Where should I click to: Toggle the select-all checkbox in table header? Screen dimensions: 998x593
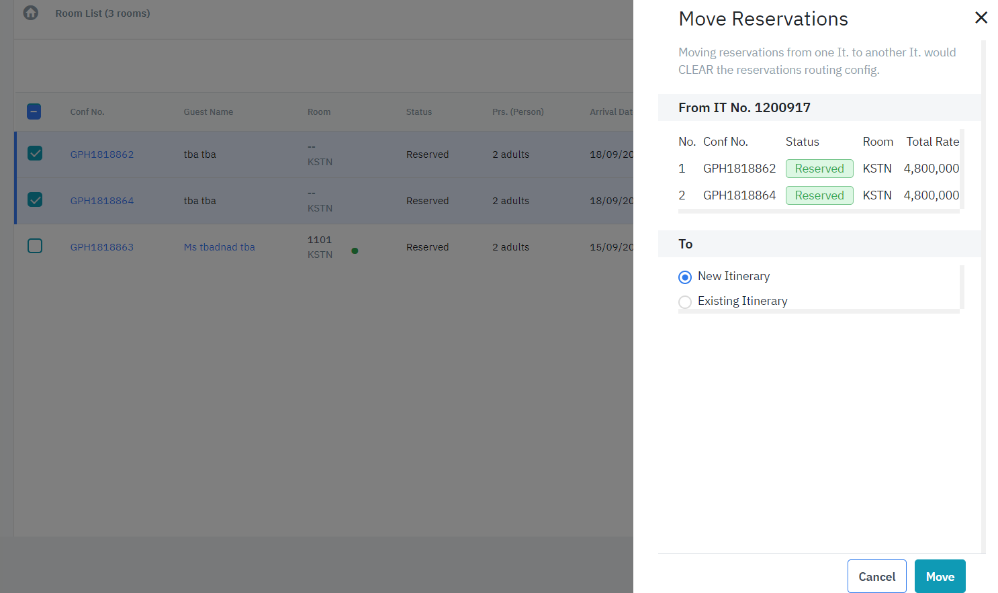tap(34, 111)
